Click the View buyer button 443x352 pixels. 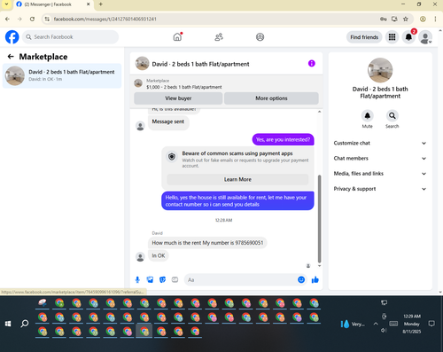[x=178, y=98]
